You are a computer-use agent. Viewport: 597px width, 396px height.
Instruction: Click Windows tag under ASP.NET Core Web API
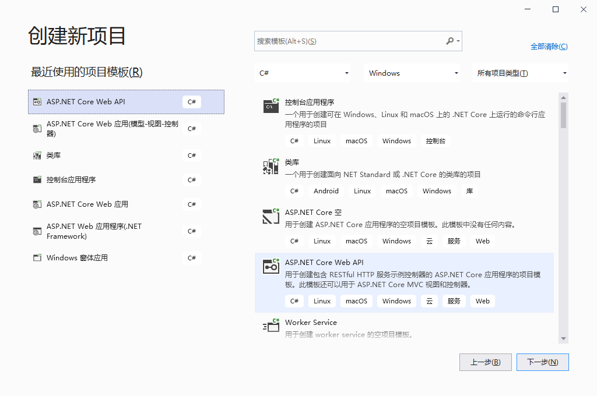click(x=396, y=301)
